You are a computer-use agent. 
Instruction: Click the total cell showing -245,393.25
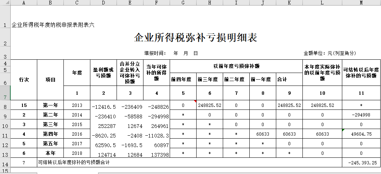coord(361,163)
